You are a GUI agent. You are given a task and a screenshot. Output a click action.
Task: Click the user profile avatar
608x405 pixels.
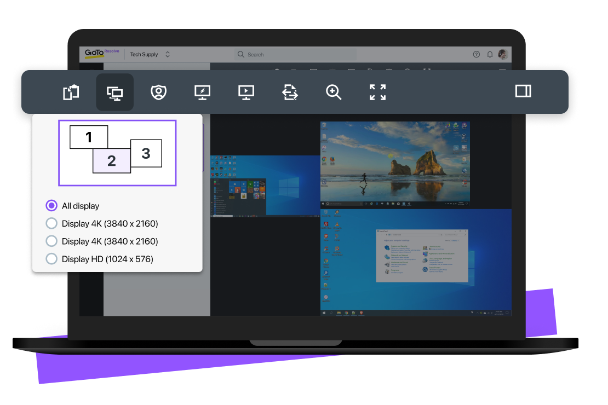(x=502, y=54)
